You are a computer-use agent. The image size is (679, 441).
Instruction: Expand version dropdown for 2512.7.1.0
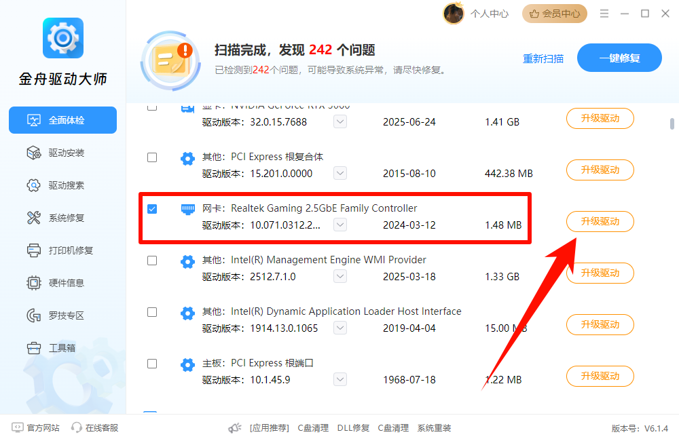(340, 276)
